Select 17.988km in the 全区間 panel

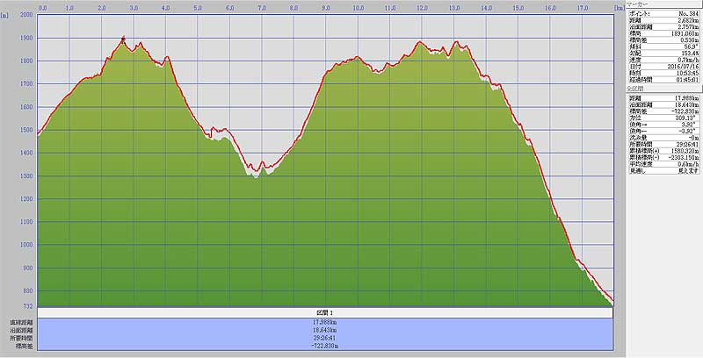688,98
